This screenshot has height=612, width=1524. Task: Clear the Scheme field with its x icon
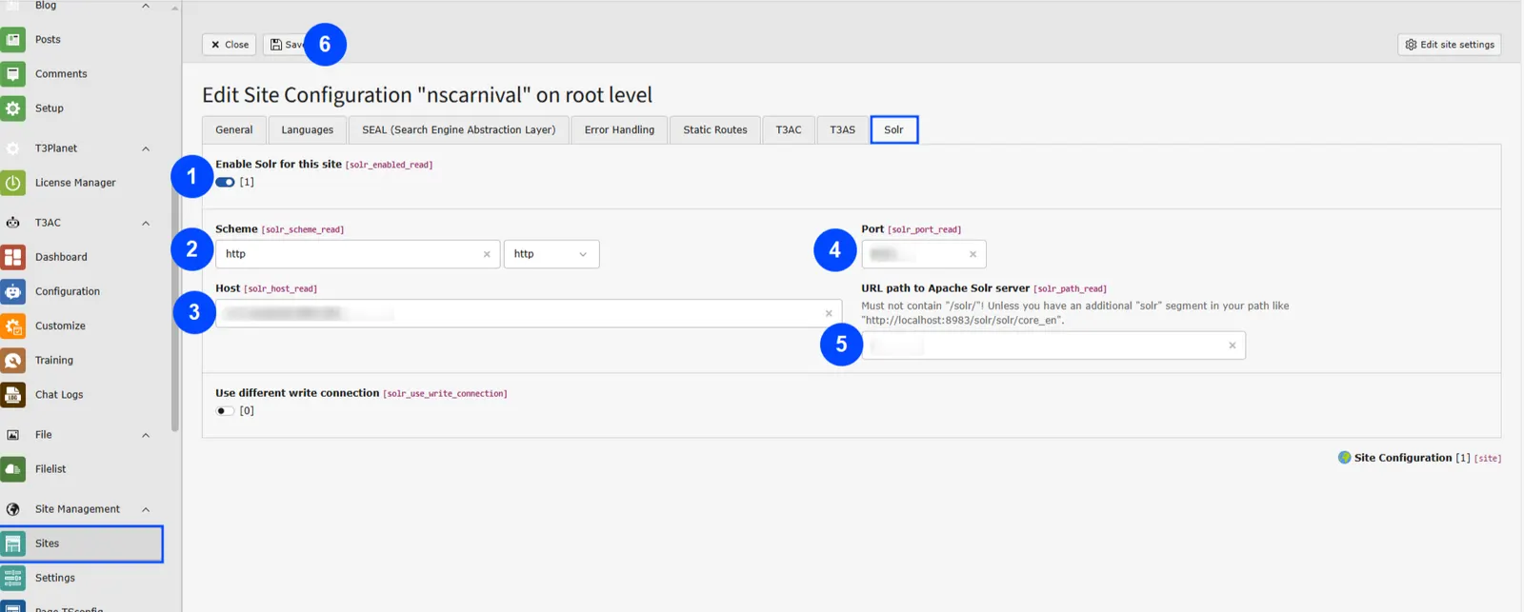487,254
